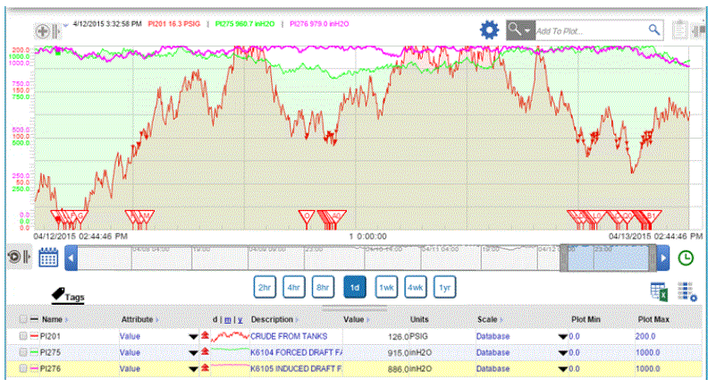
Task: Click the red alarm icon in the PI276 row
Action: pos(205,367)
